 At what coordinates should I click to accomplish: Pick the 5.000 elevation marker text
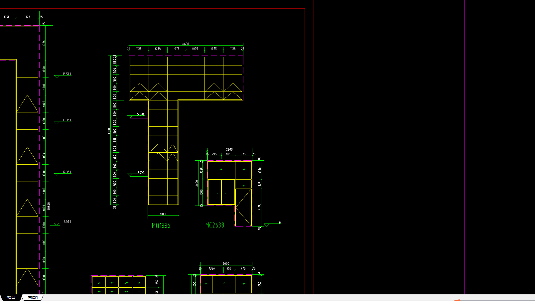141,114
